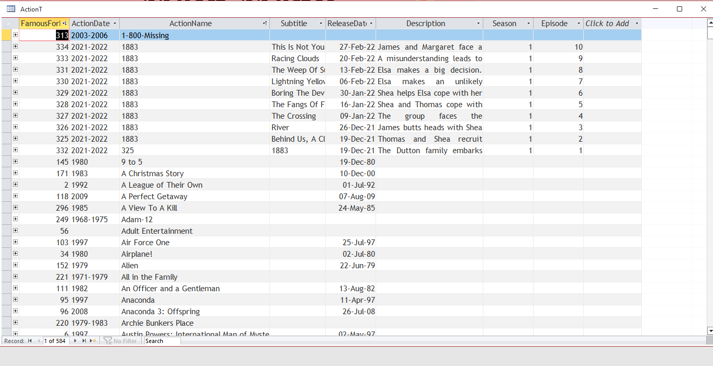Viewport: 713px width, 366px height.
Task: Open the Season column dropdown
Action: point(528,23)
